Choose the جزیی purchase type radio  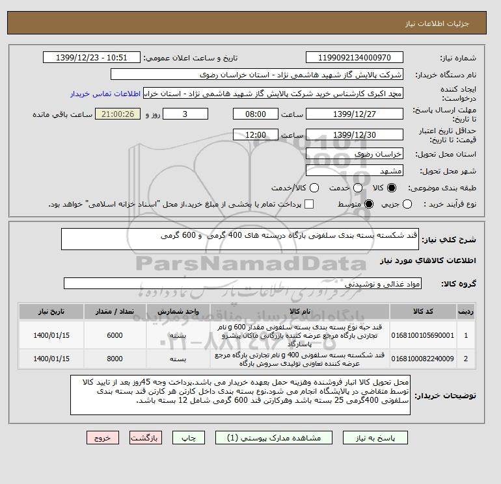tap(407, 204)
